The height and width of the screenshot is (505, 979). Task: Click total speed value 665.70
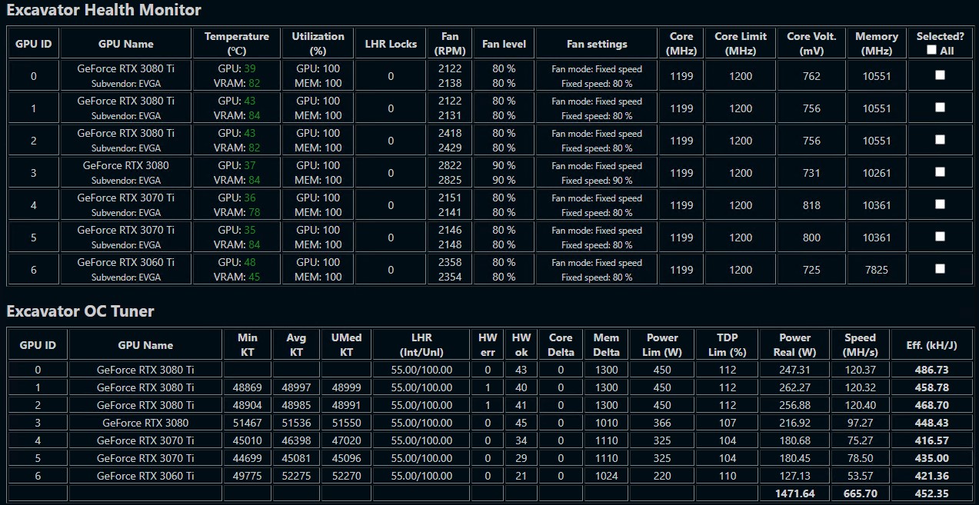pos(860,493)
